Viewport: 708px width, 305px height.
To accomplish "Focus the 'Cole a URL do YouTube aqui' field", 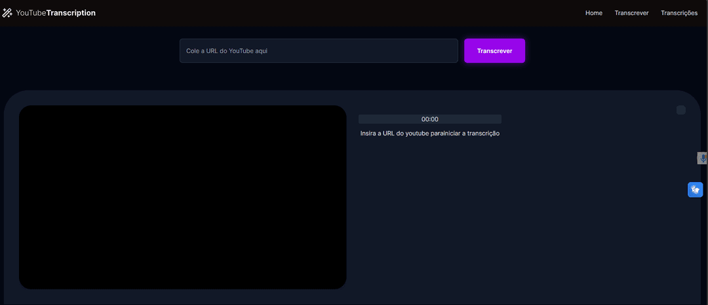I will (319, 51).
